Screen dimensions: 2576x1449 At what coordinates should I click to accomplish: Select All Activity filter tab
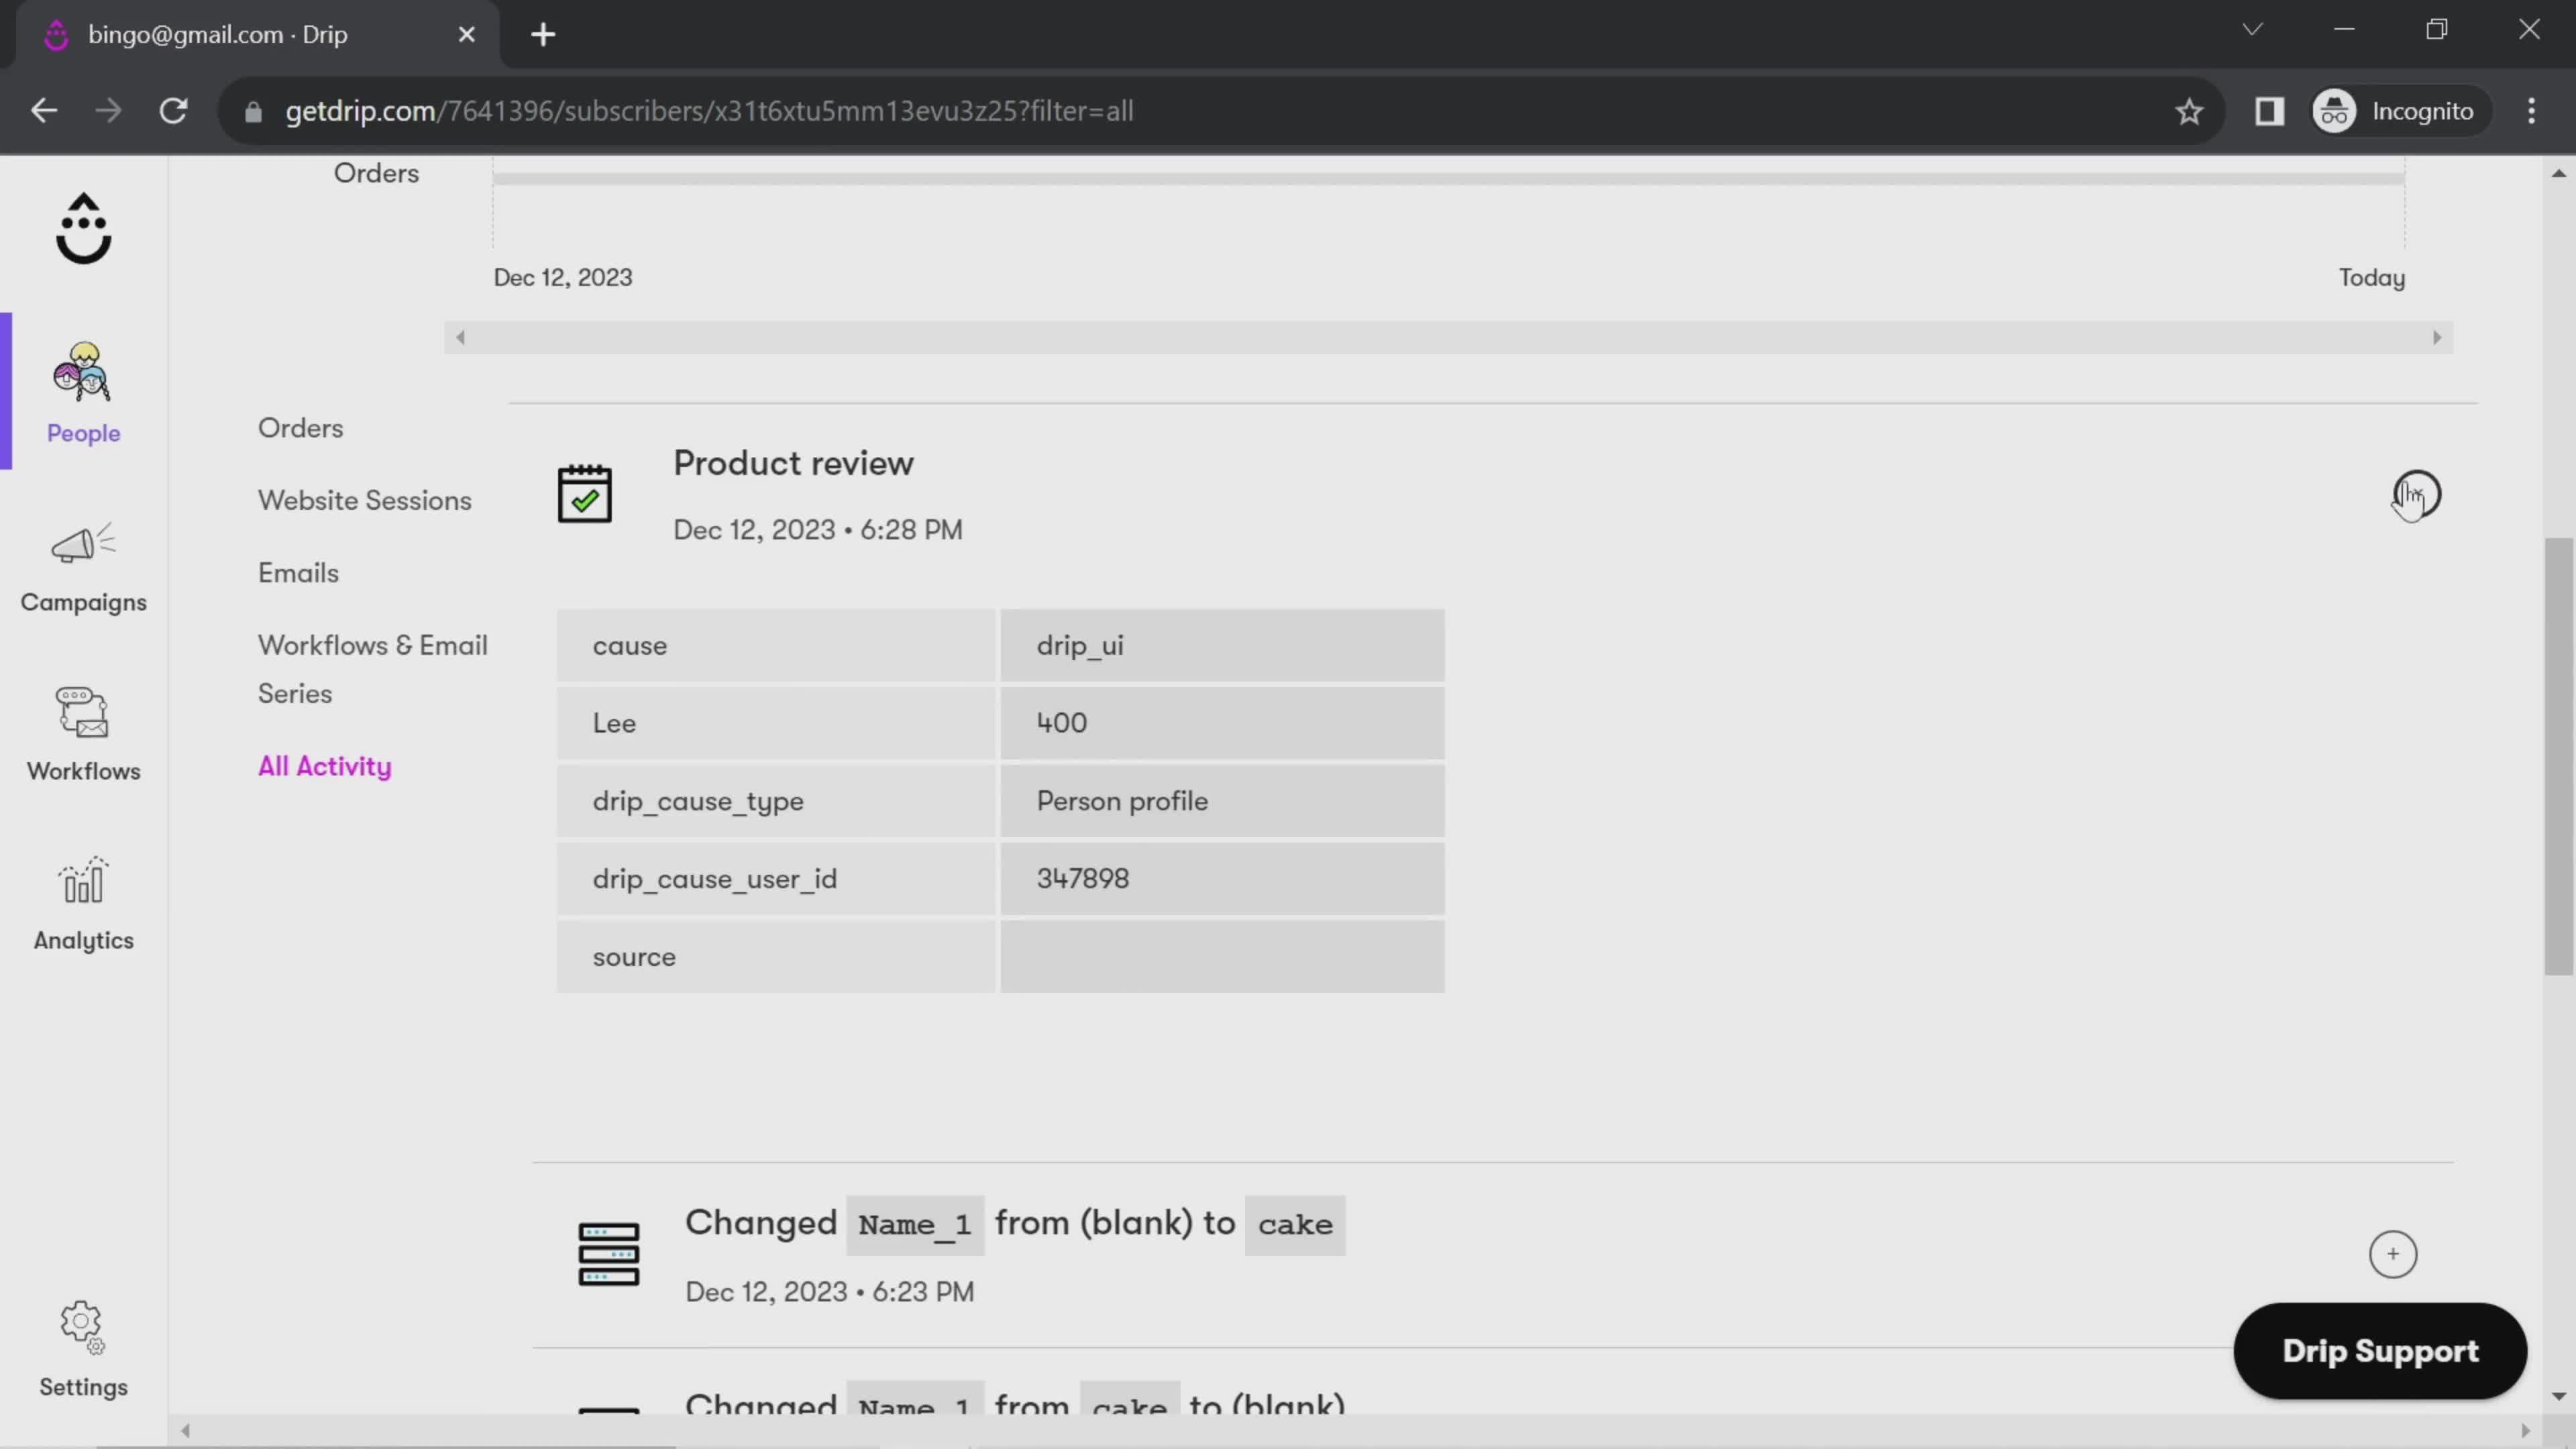tap(324, 764)
